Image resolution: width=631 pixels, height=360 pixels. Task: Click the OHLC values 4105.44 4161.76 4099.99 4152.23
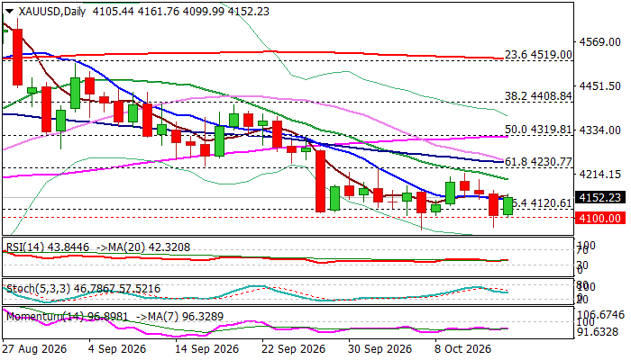(x=180, y=12)
